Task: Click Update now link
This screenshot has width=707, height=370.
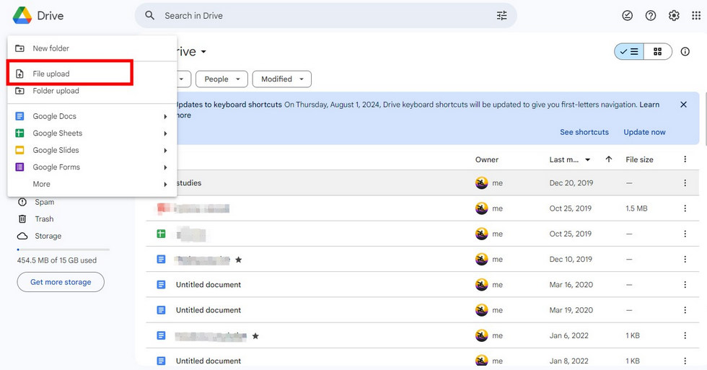Action: pyautogui.click(x=644, y=132)
